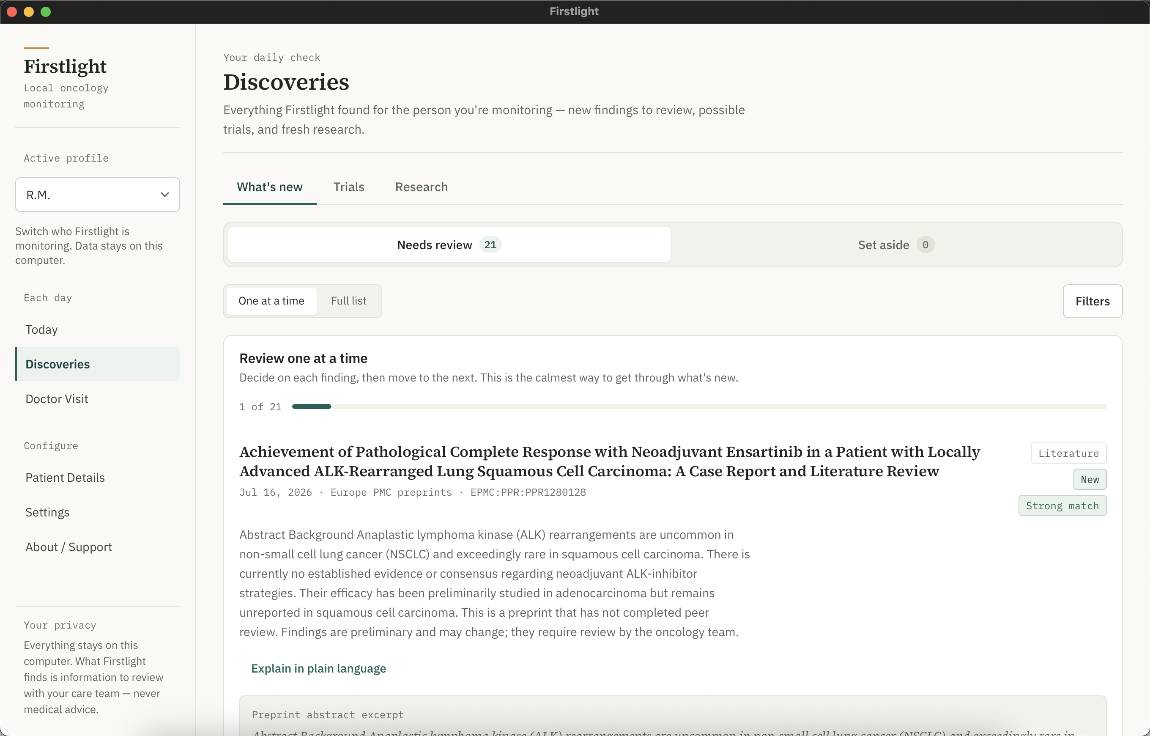Open the Filters button

(1092, 301)
